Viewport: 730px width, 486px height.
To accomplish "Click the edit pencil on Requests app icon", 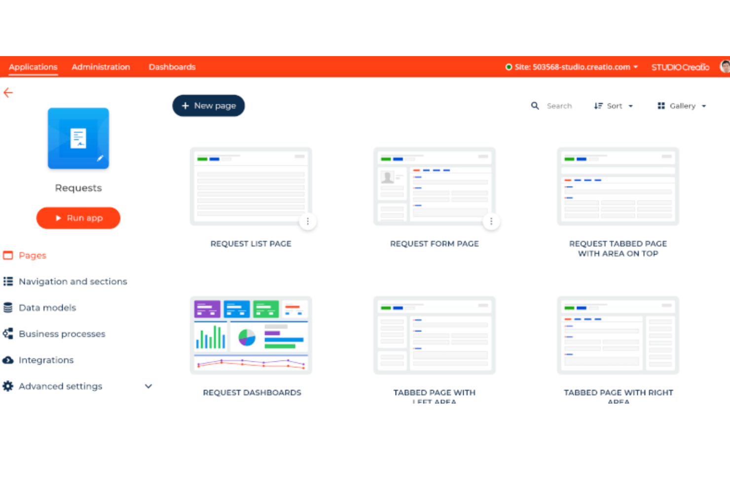I will pyautogui.click(x=100, y=159).
